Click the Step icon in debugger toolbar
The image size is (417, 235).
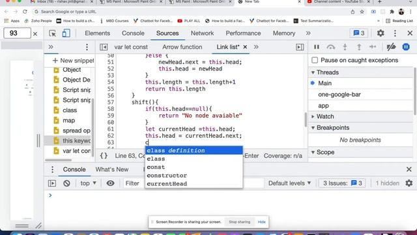point(373,47)
